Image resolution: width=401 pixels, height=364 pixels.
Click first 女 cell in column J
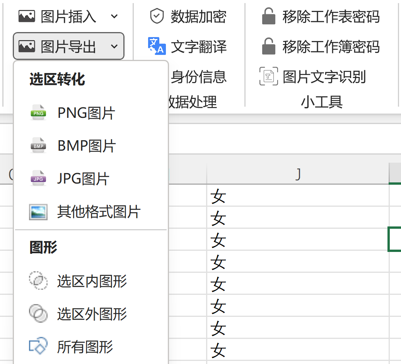[x=297, y=197]
